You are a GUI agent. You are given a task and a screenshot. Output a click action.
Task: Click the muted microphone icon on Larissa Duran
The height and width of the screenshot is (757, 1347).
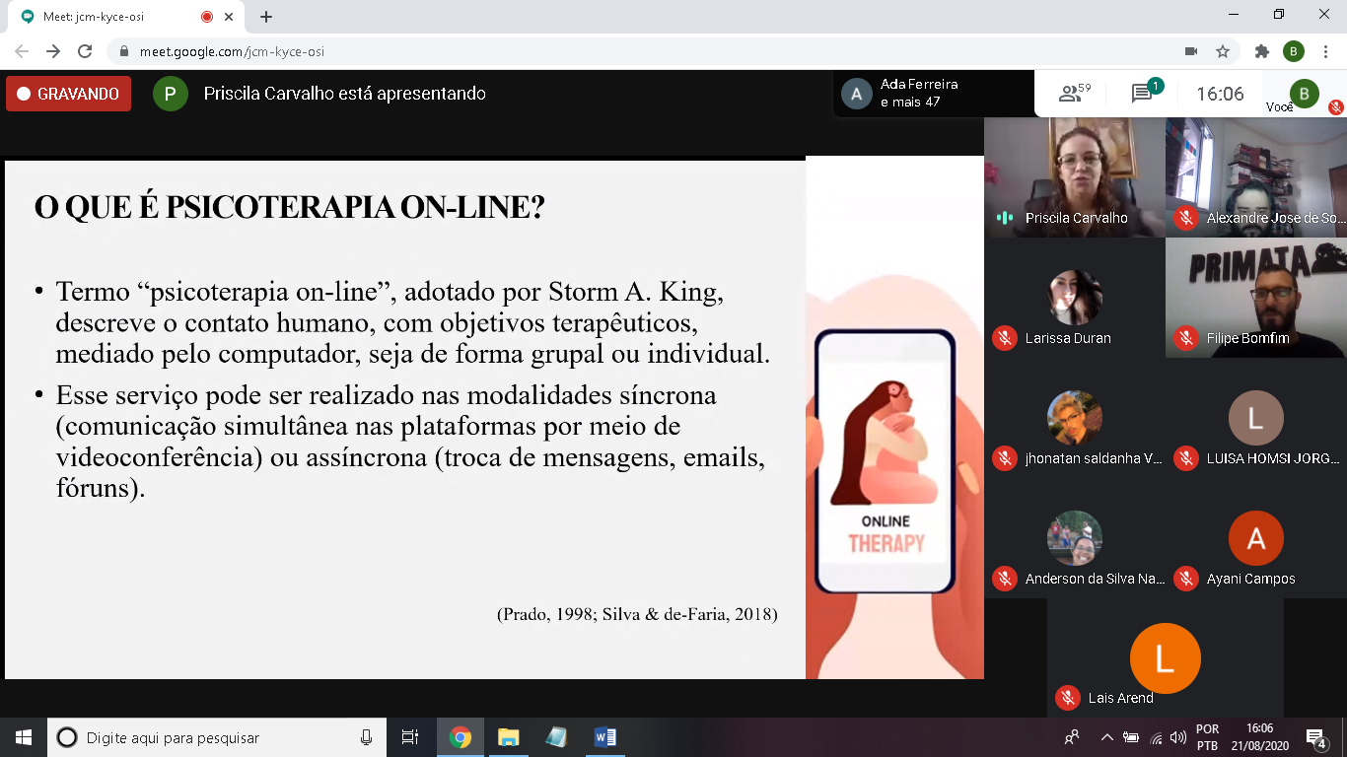coord(1005,338)
